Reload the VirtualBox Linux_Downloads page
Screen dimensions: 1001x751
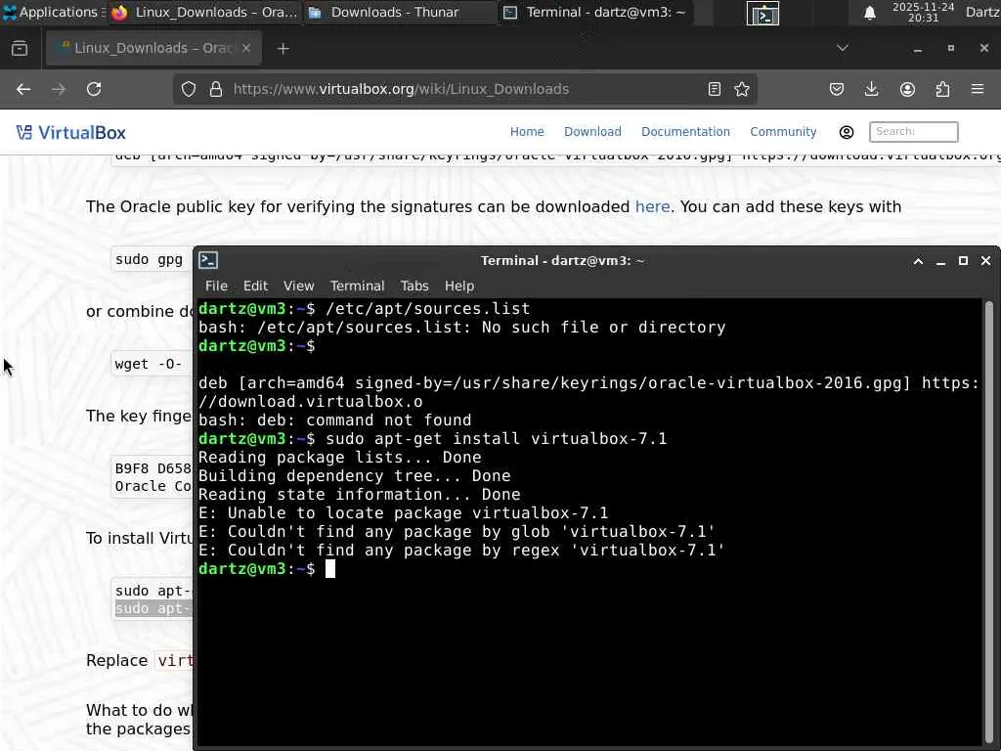94,89
